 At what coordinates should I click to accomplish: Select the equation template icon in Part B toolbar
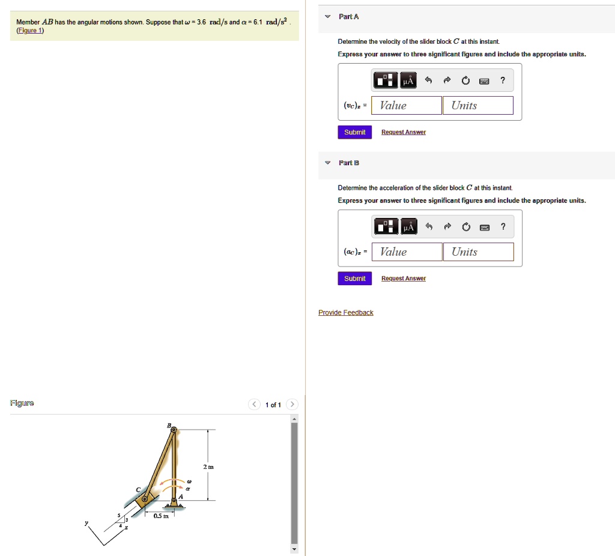click(x=385, y=226)
